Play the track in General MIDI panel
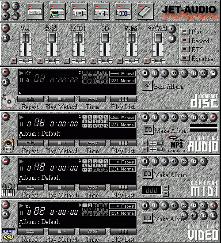This screenshot has height=243, width=221. point(164,161)
